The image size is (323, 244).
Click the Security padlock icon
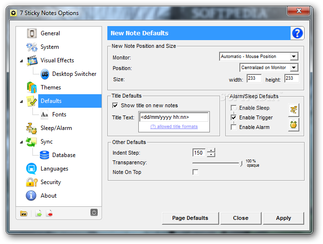coord(32,182)
